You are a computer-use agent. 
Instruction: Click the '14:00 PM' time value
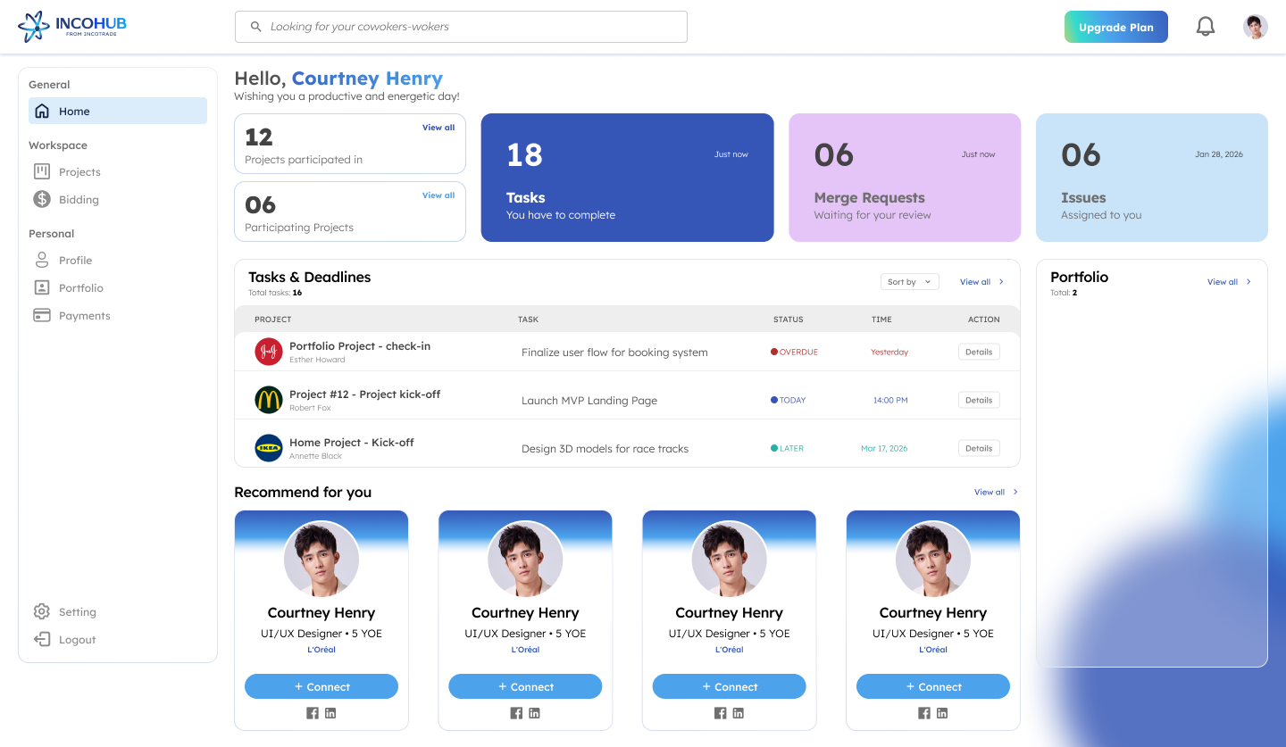click(x=890, y=400)
